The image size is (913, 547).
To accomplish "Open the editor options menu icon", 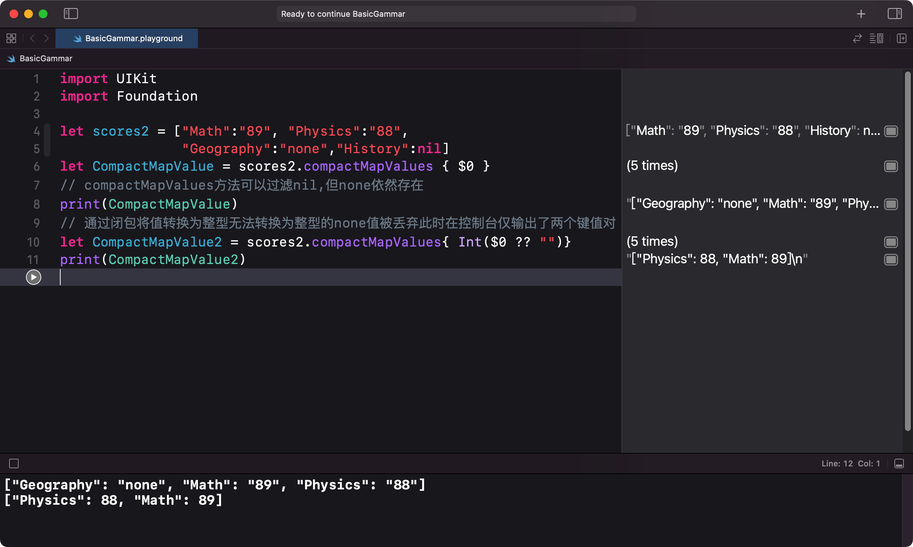I will point(876,38).
